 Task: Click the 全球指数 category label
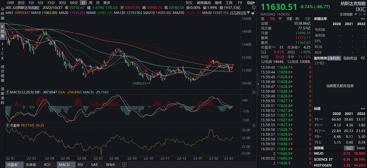click(x=346, y=14)
